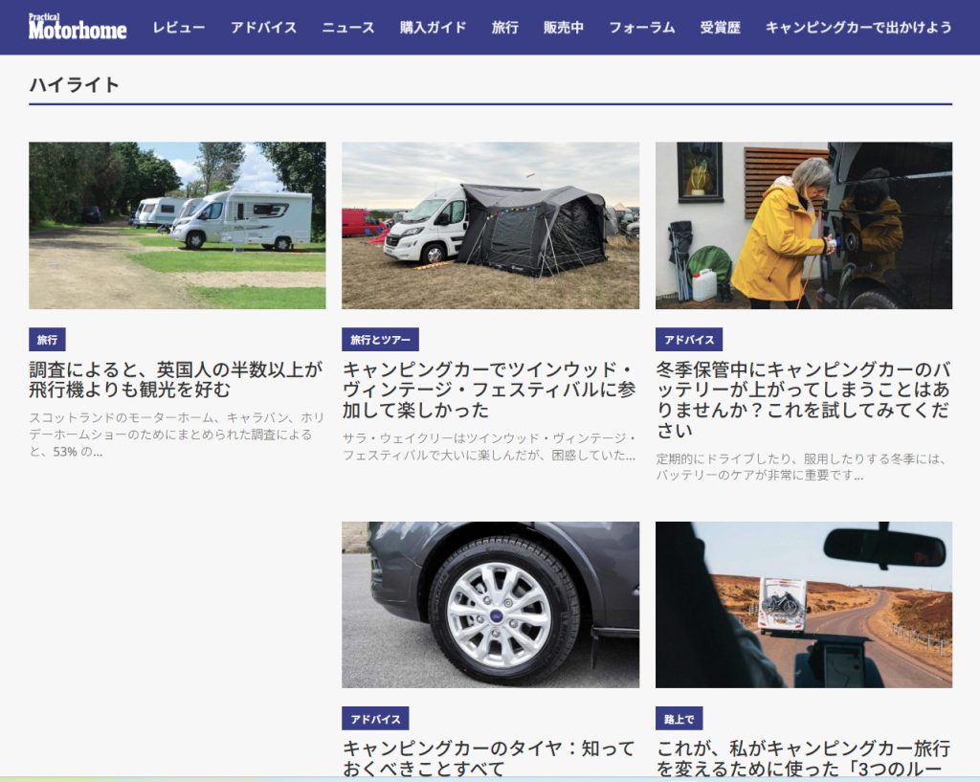Select ニュース from the navigation bar
The height and width of the screenshot is (782, 980).
tap(345, 29)
